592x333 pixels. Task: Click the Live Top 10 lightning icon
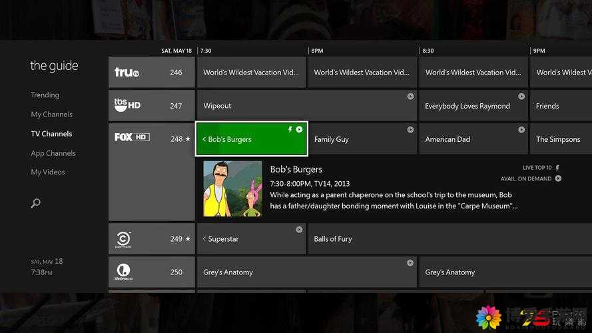point(557,168)
